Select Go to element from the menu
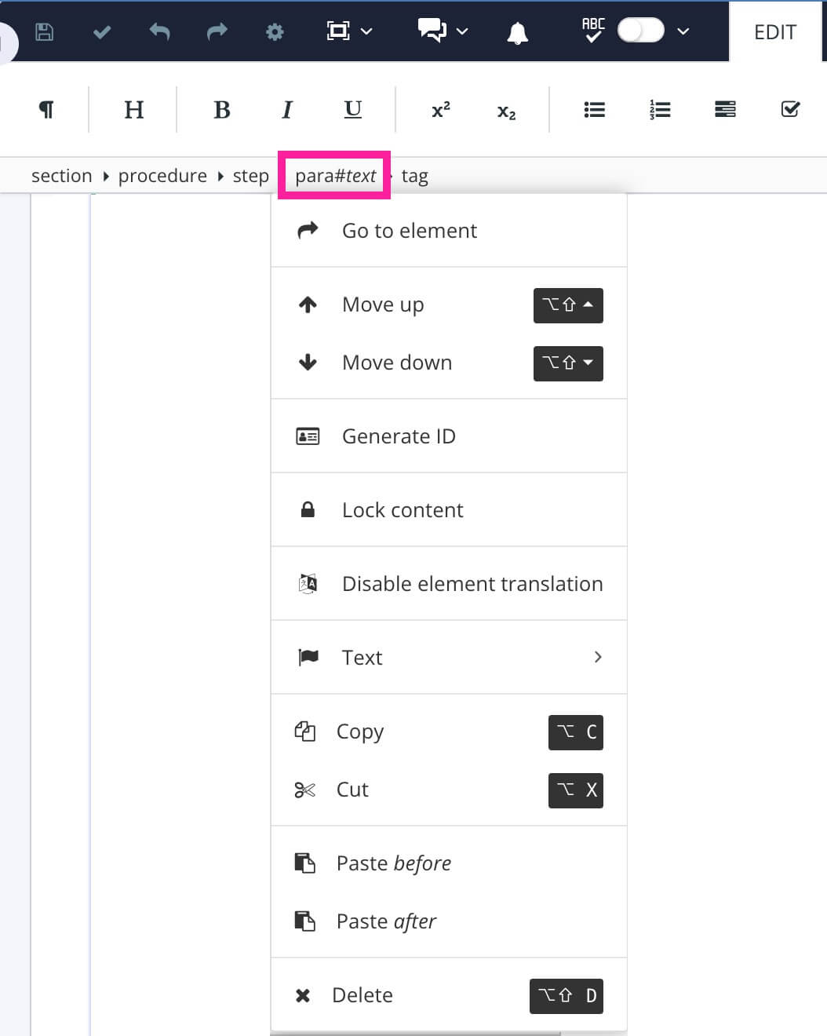This screenshot has height=1036, width=827. [409, 230]
